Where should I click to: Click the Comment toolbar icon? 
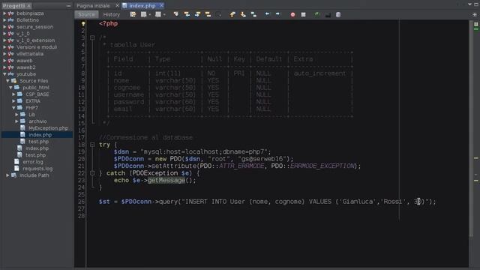coord(328,14)
